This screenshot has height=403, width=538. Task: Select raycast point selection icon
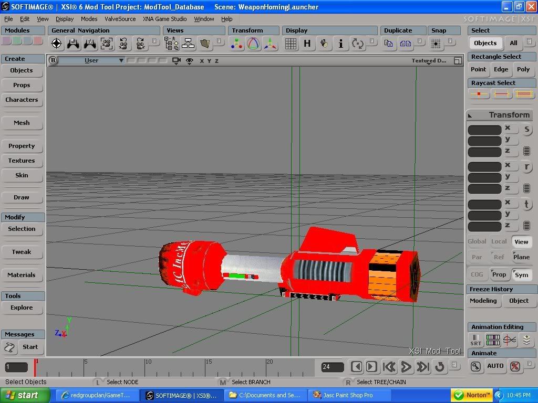[479, 93]
